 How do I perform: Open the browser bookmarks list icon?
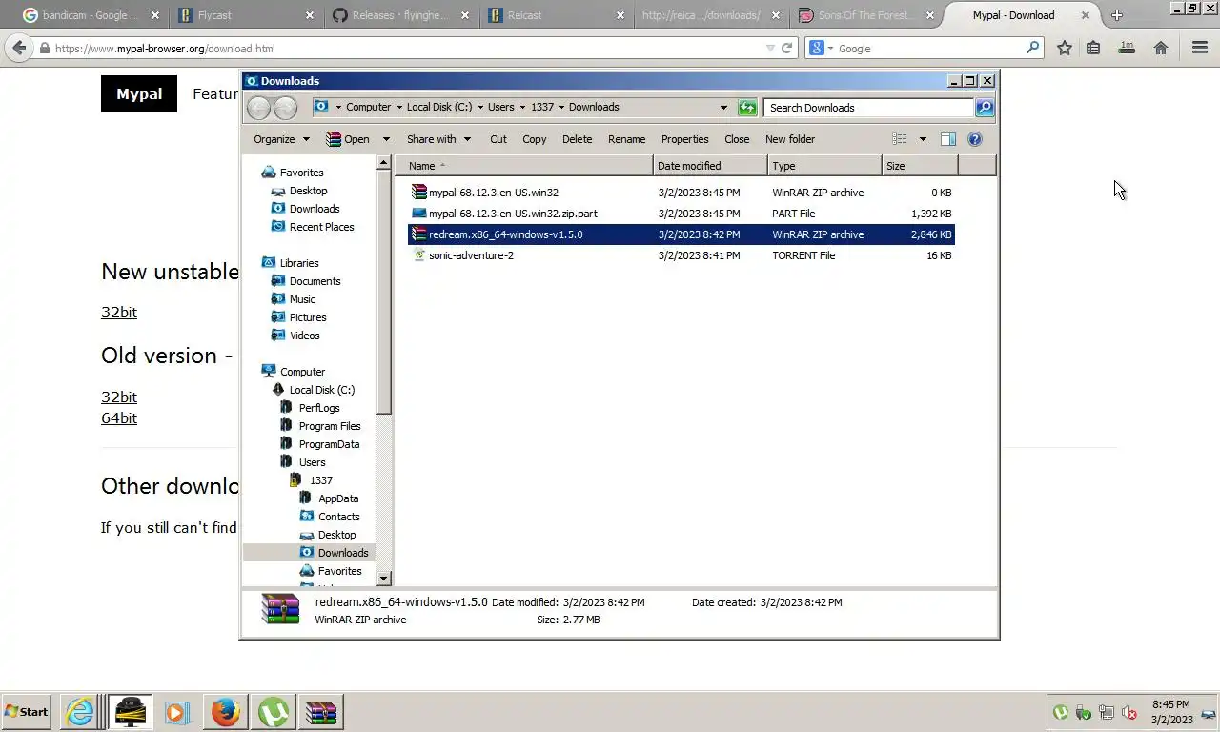1093,48
